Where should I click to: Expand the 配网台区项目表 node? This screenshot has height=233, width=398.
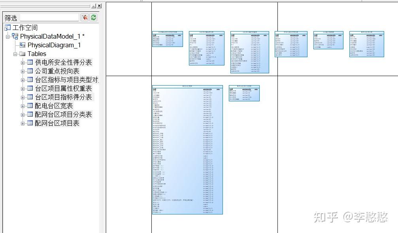23,123
